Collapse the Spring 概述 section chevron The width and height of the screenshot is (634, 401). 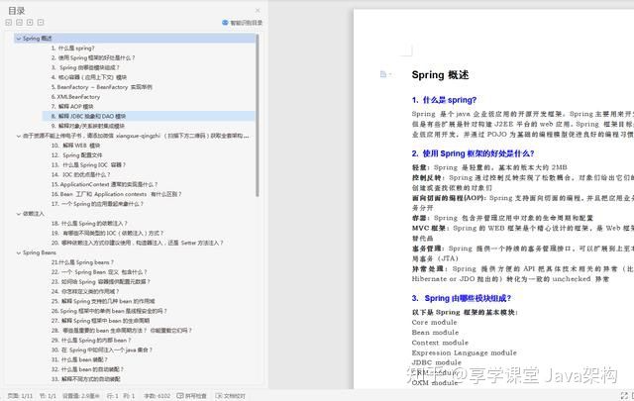tap(18, 39)
